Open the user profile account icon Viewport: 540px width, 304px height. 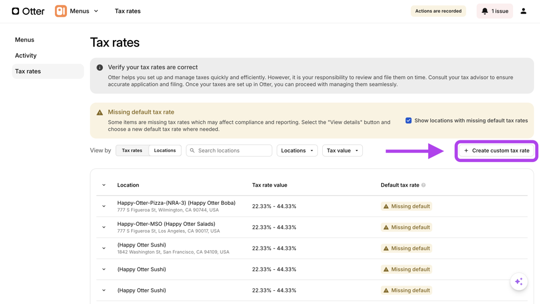click(x=523, y=11)
